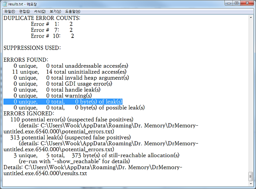Minimize the results.txt Notepad window
Viewport: 256px width, 189px height.
pos(229,3)
